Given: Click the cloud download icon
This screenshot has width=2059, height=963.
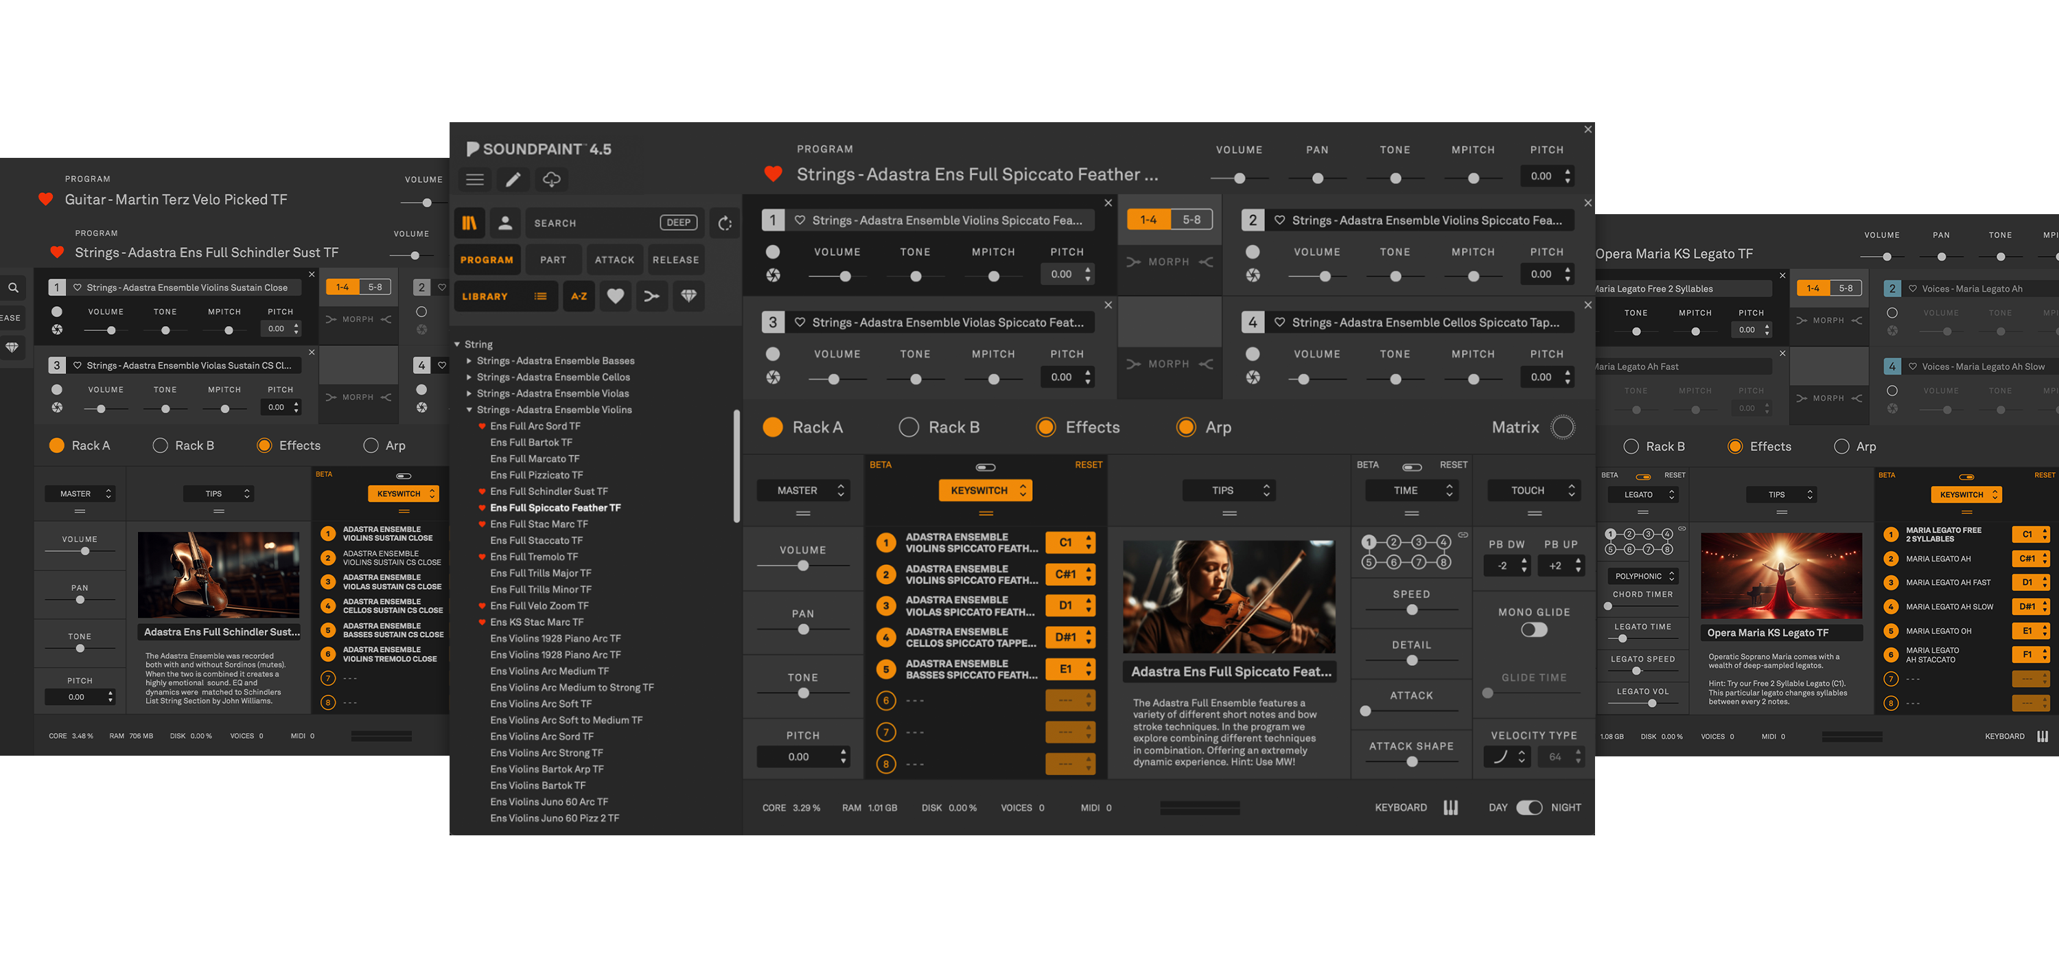Looking at the screenshot, I should (x=552, y=180).
